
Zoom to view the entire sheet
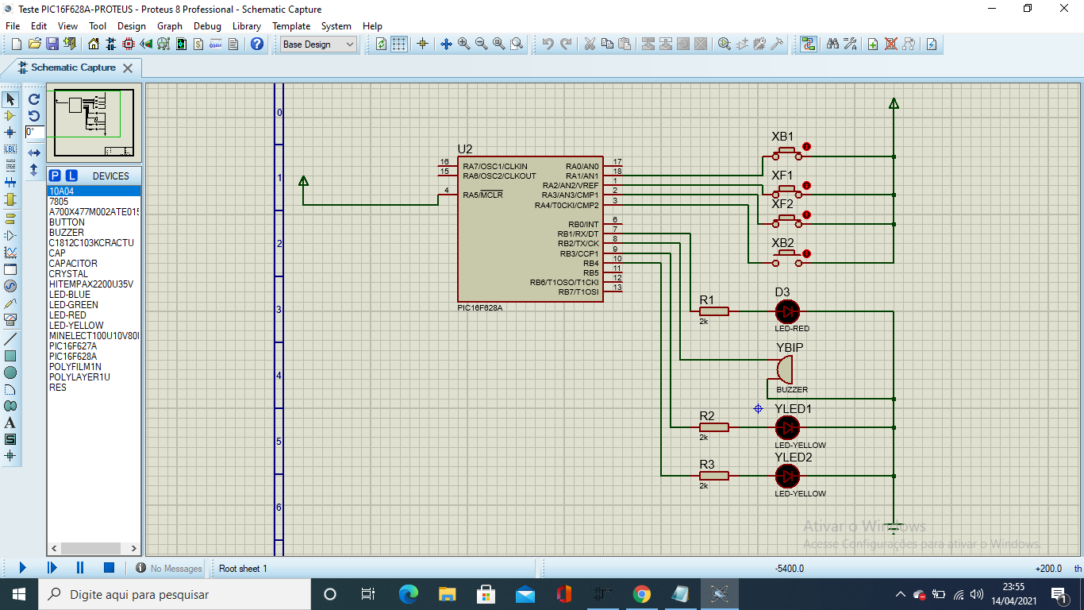498,44
